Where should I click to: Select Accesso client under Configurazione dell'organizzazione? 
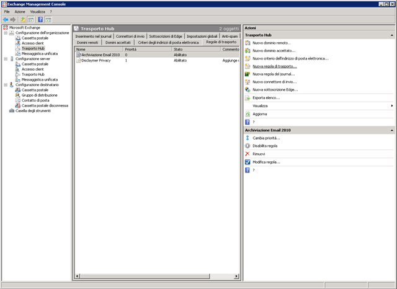click(33, 43)
